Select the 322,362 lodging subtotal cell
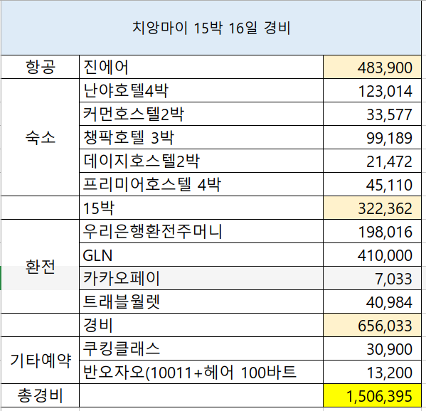Viewport: 426px width, 411px height. point(372,208)
